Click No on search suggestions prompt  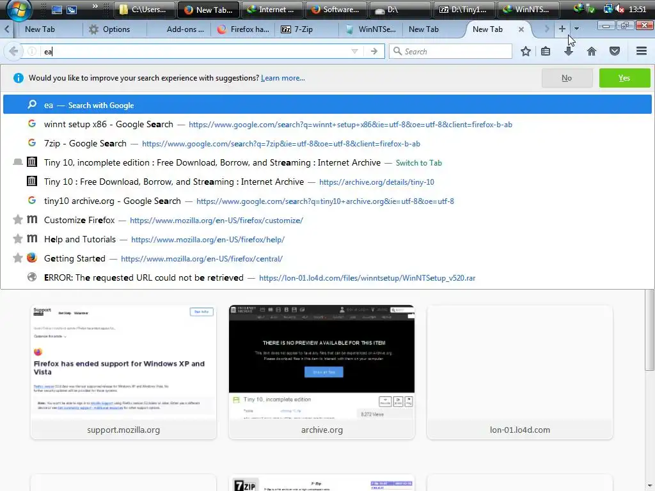point(567,78)
